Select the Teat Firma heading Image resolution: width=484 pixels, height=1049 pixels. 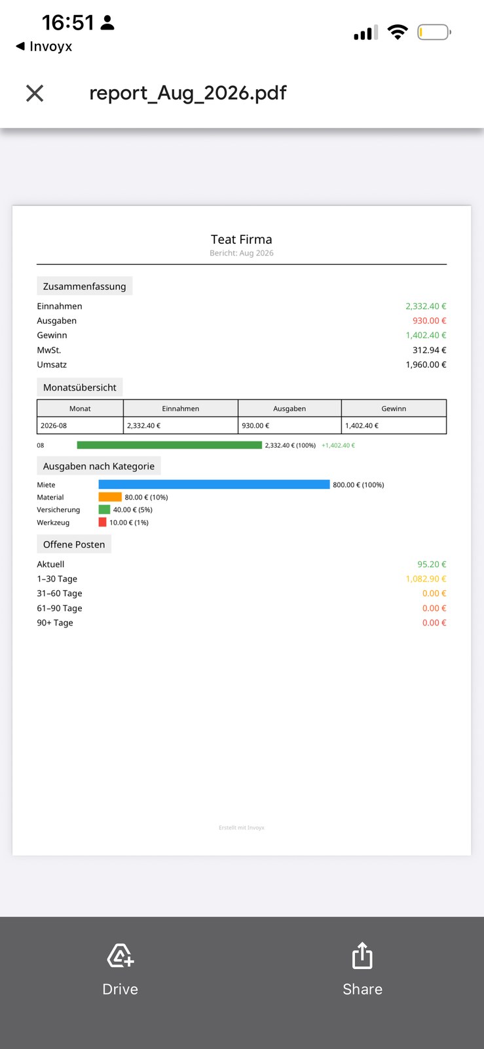242,239
